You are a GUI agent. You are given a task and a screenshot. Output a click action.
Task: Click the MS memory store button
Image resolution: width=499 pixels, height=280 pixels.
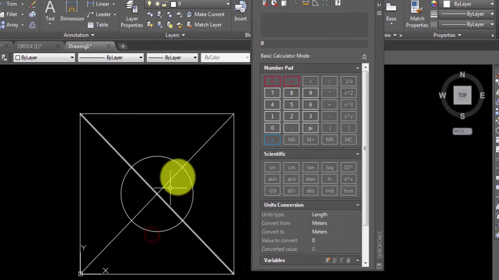click(x=291, y=140)
